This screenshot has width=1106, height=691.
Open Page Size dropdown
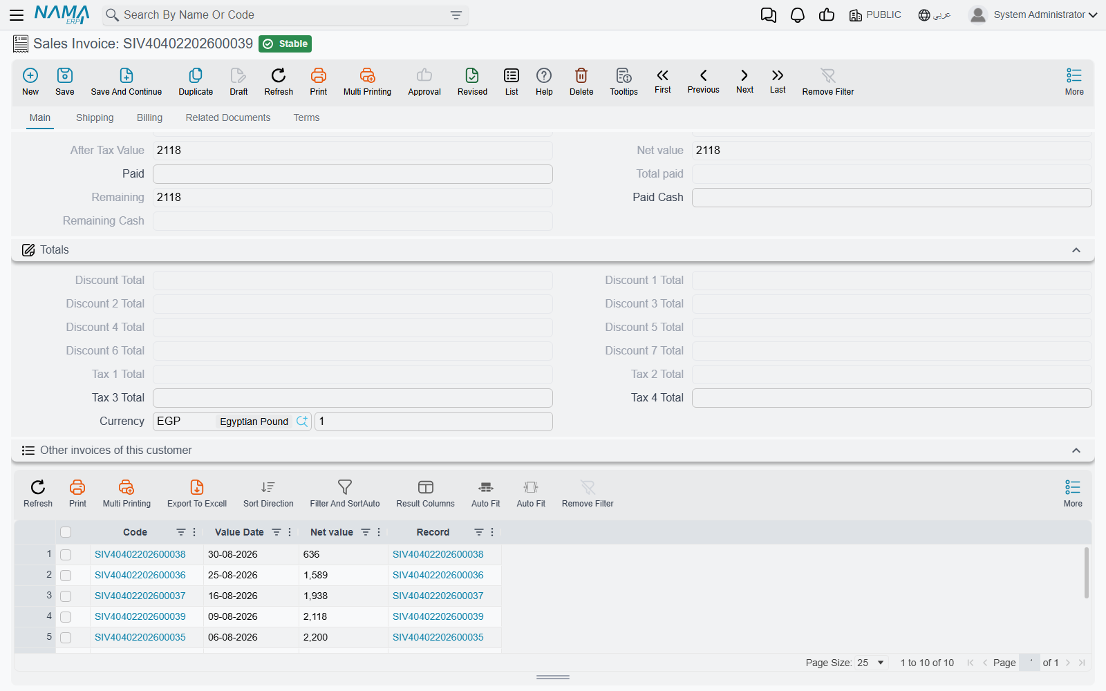point(871,663)
